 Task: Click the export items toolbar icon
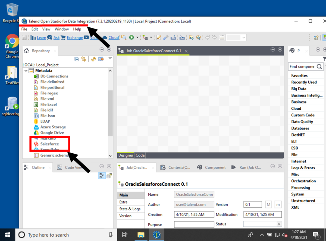point(173,37)
